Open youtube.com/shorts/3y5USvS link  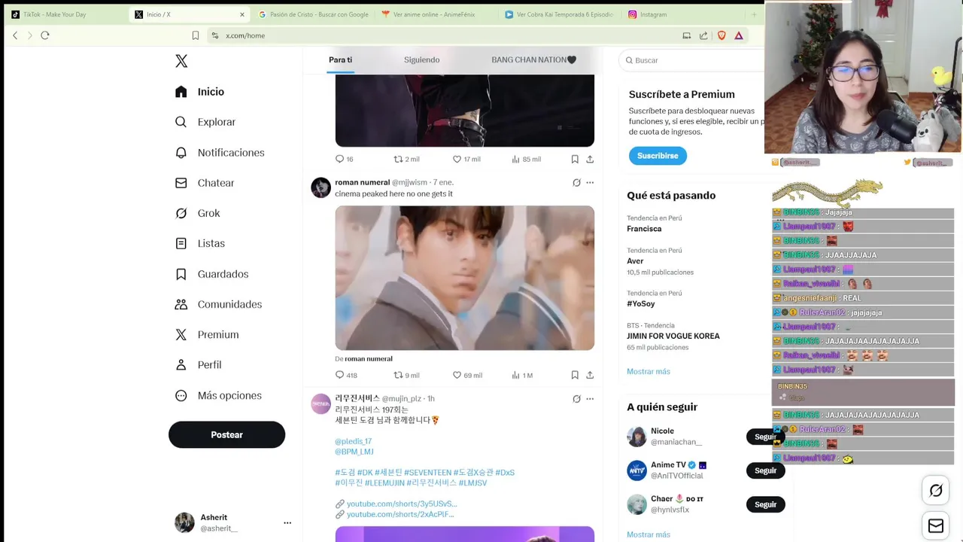402,504
